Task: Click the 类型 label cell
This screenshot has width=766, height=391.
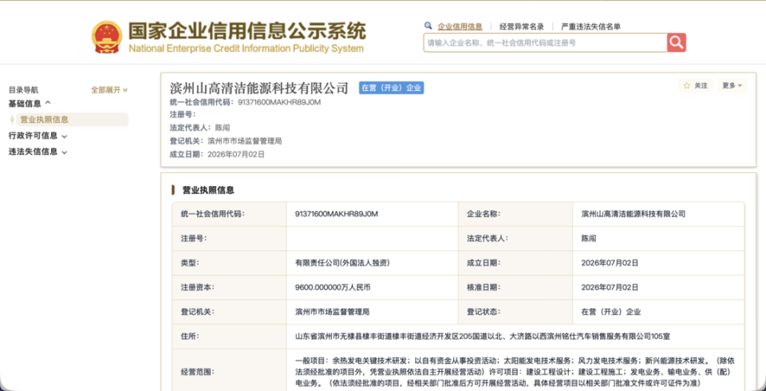Action: pos(229,263)
